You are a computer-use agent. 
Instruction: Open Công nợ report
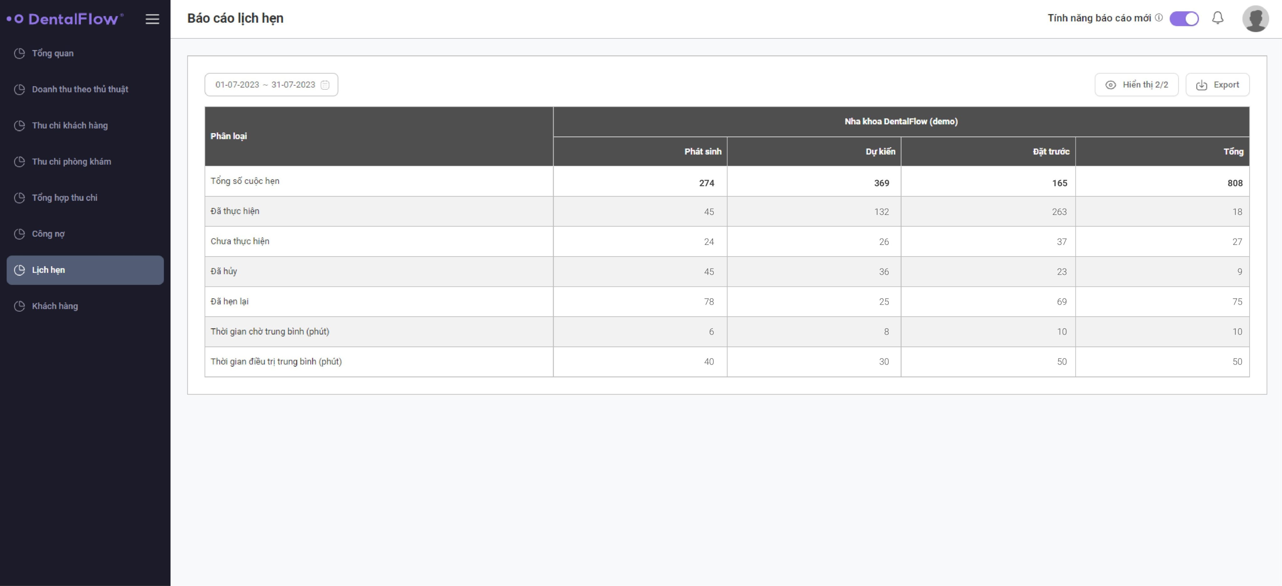85,234
